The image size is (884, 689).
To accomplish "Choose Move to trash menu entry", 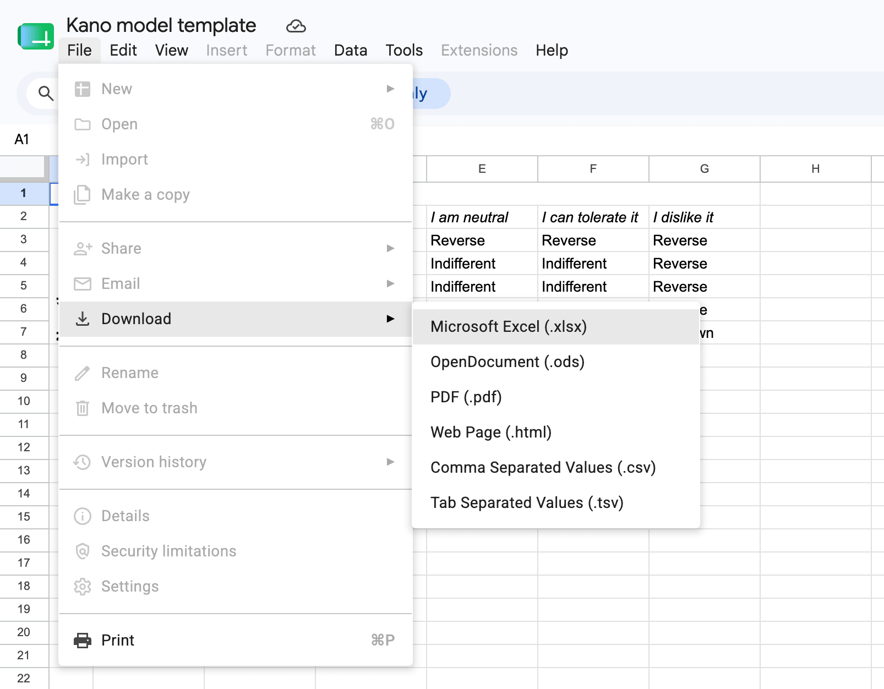I will pos(236,408).
